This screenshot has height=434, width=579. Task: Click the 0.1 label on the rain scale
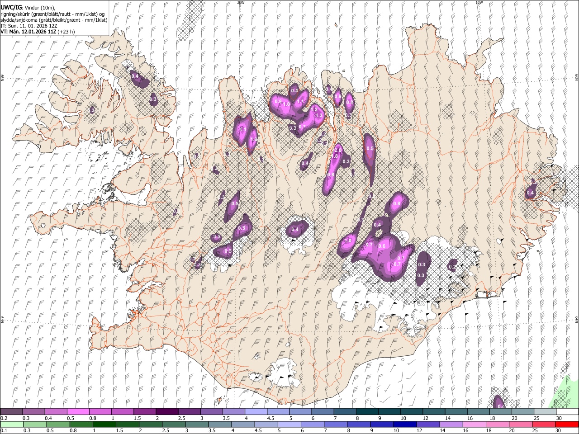[3, 430]
